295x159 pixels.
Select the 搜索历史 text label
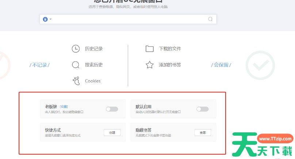click(x=94, y=65)
